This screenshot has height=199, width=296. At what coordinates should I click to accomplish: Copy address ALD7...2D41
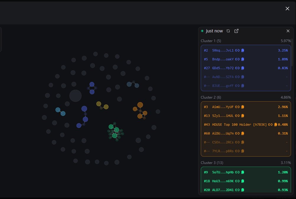[x=243, y=190]
